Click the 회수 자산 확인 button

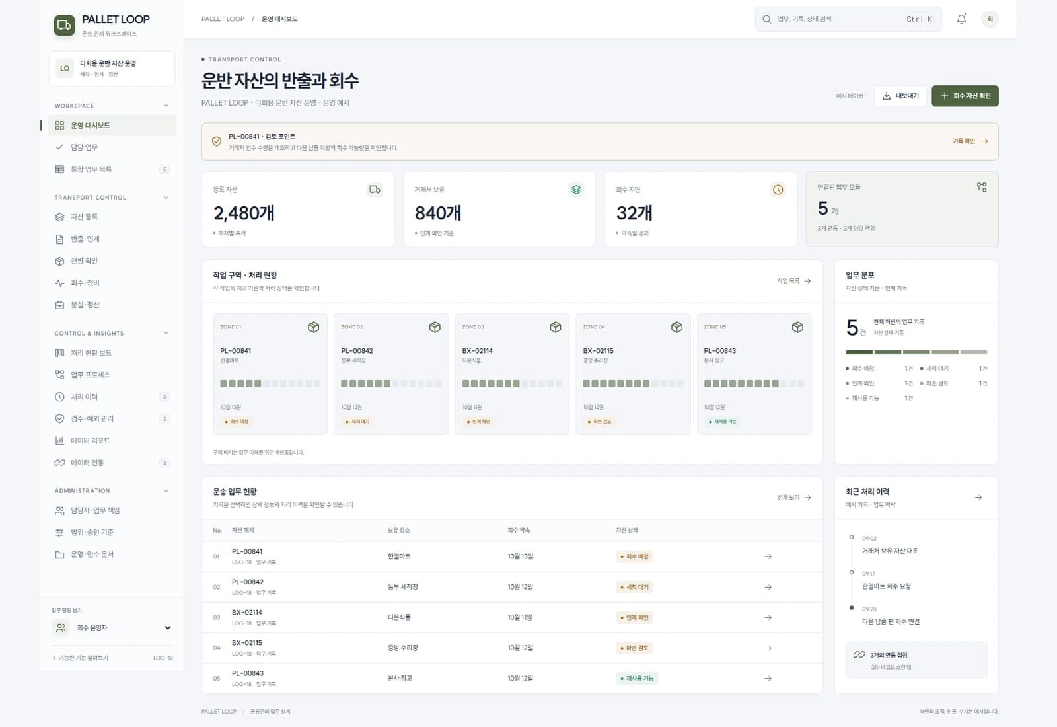965,96
